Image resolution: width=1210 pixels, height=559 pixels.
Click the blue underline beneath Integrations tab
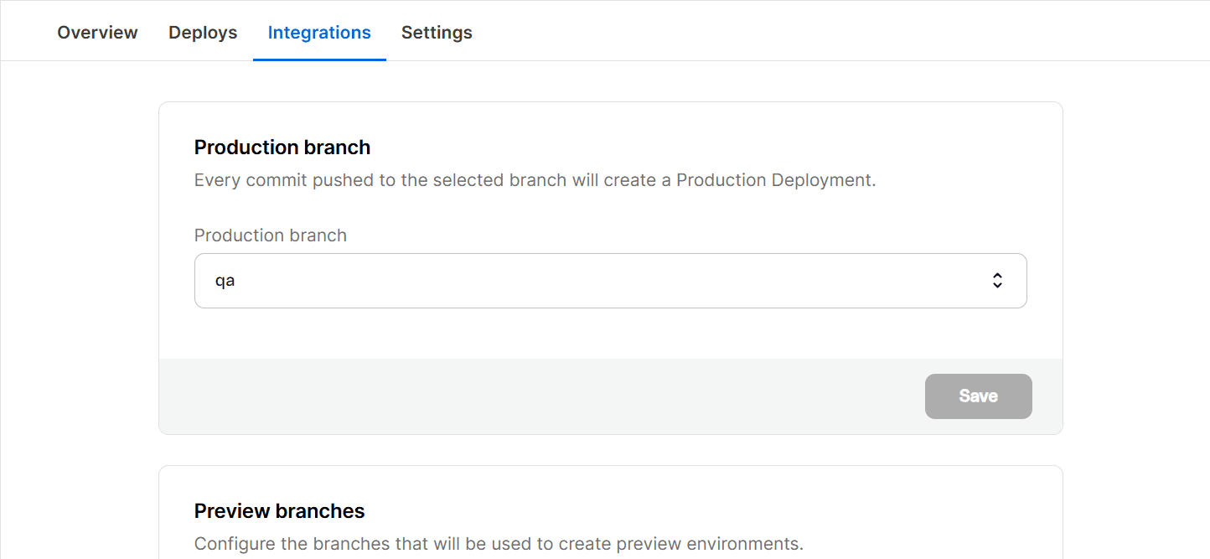coord(319,60)
